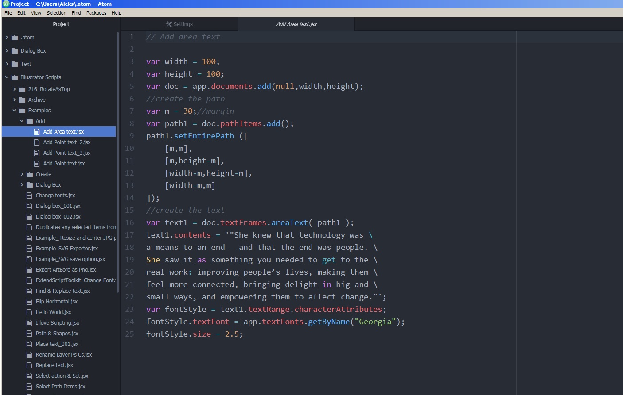Click the 216_RotateAsTop folder icon
Screen dimensions: 623x395
pos(22,89)
